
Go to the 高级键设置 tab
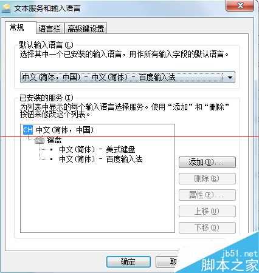[x=86, y=29]
